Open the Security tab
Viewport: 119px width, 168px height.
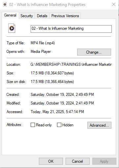(x=27, y=16)
